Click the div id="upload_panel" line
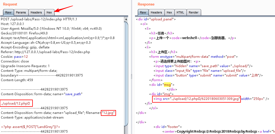 156,19
